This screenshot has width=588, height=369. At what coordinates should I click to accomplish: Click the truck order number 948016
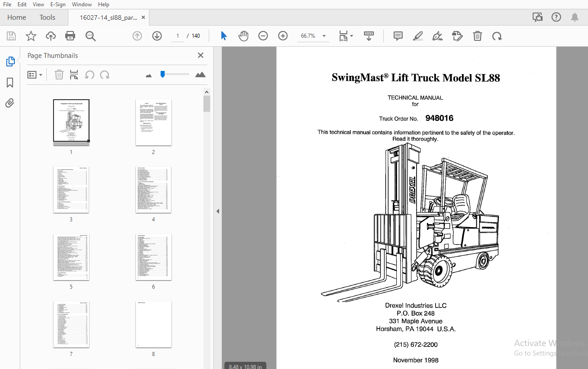pos(439,119)
